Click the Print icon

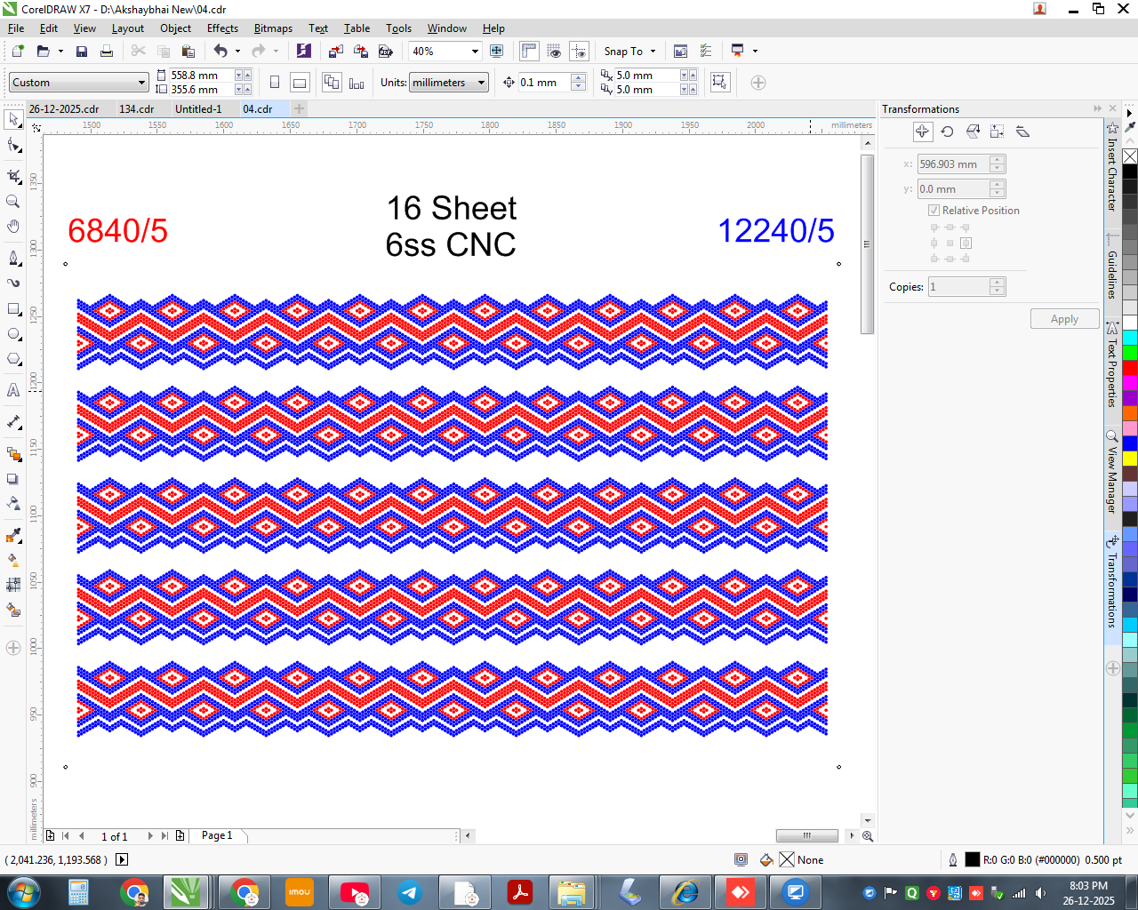click(x=107, y=52)
